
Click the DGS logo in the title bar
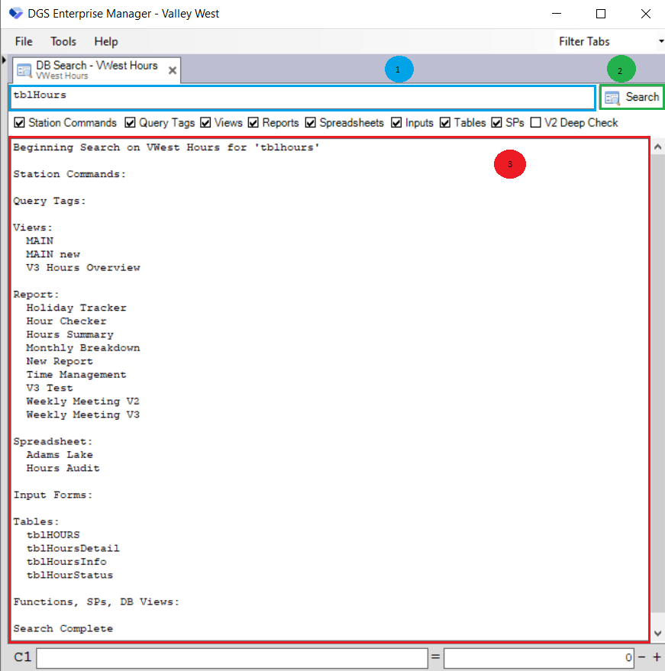[x=14, y=13]
